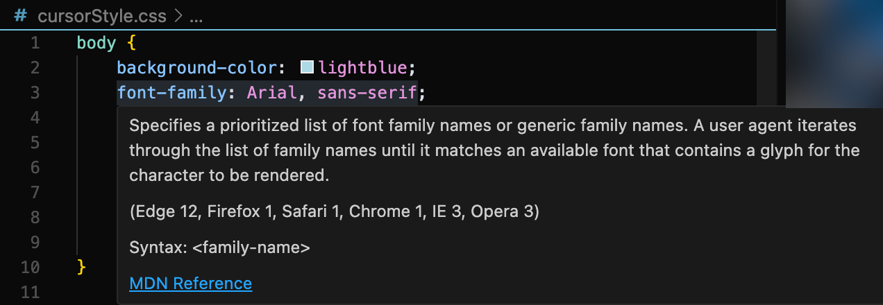Open the MDN Reference link

tap(190, 283)
